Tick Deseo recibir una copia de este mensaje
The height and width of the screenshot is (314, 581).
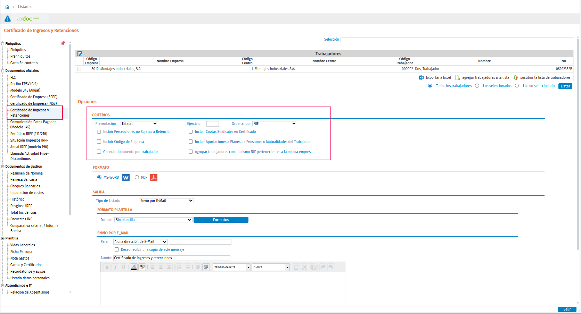117,249
